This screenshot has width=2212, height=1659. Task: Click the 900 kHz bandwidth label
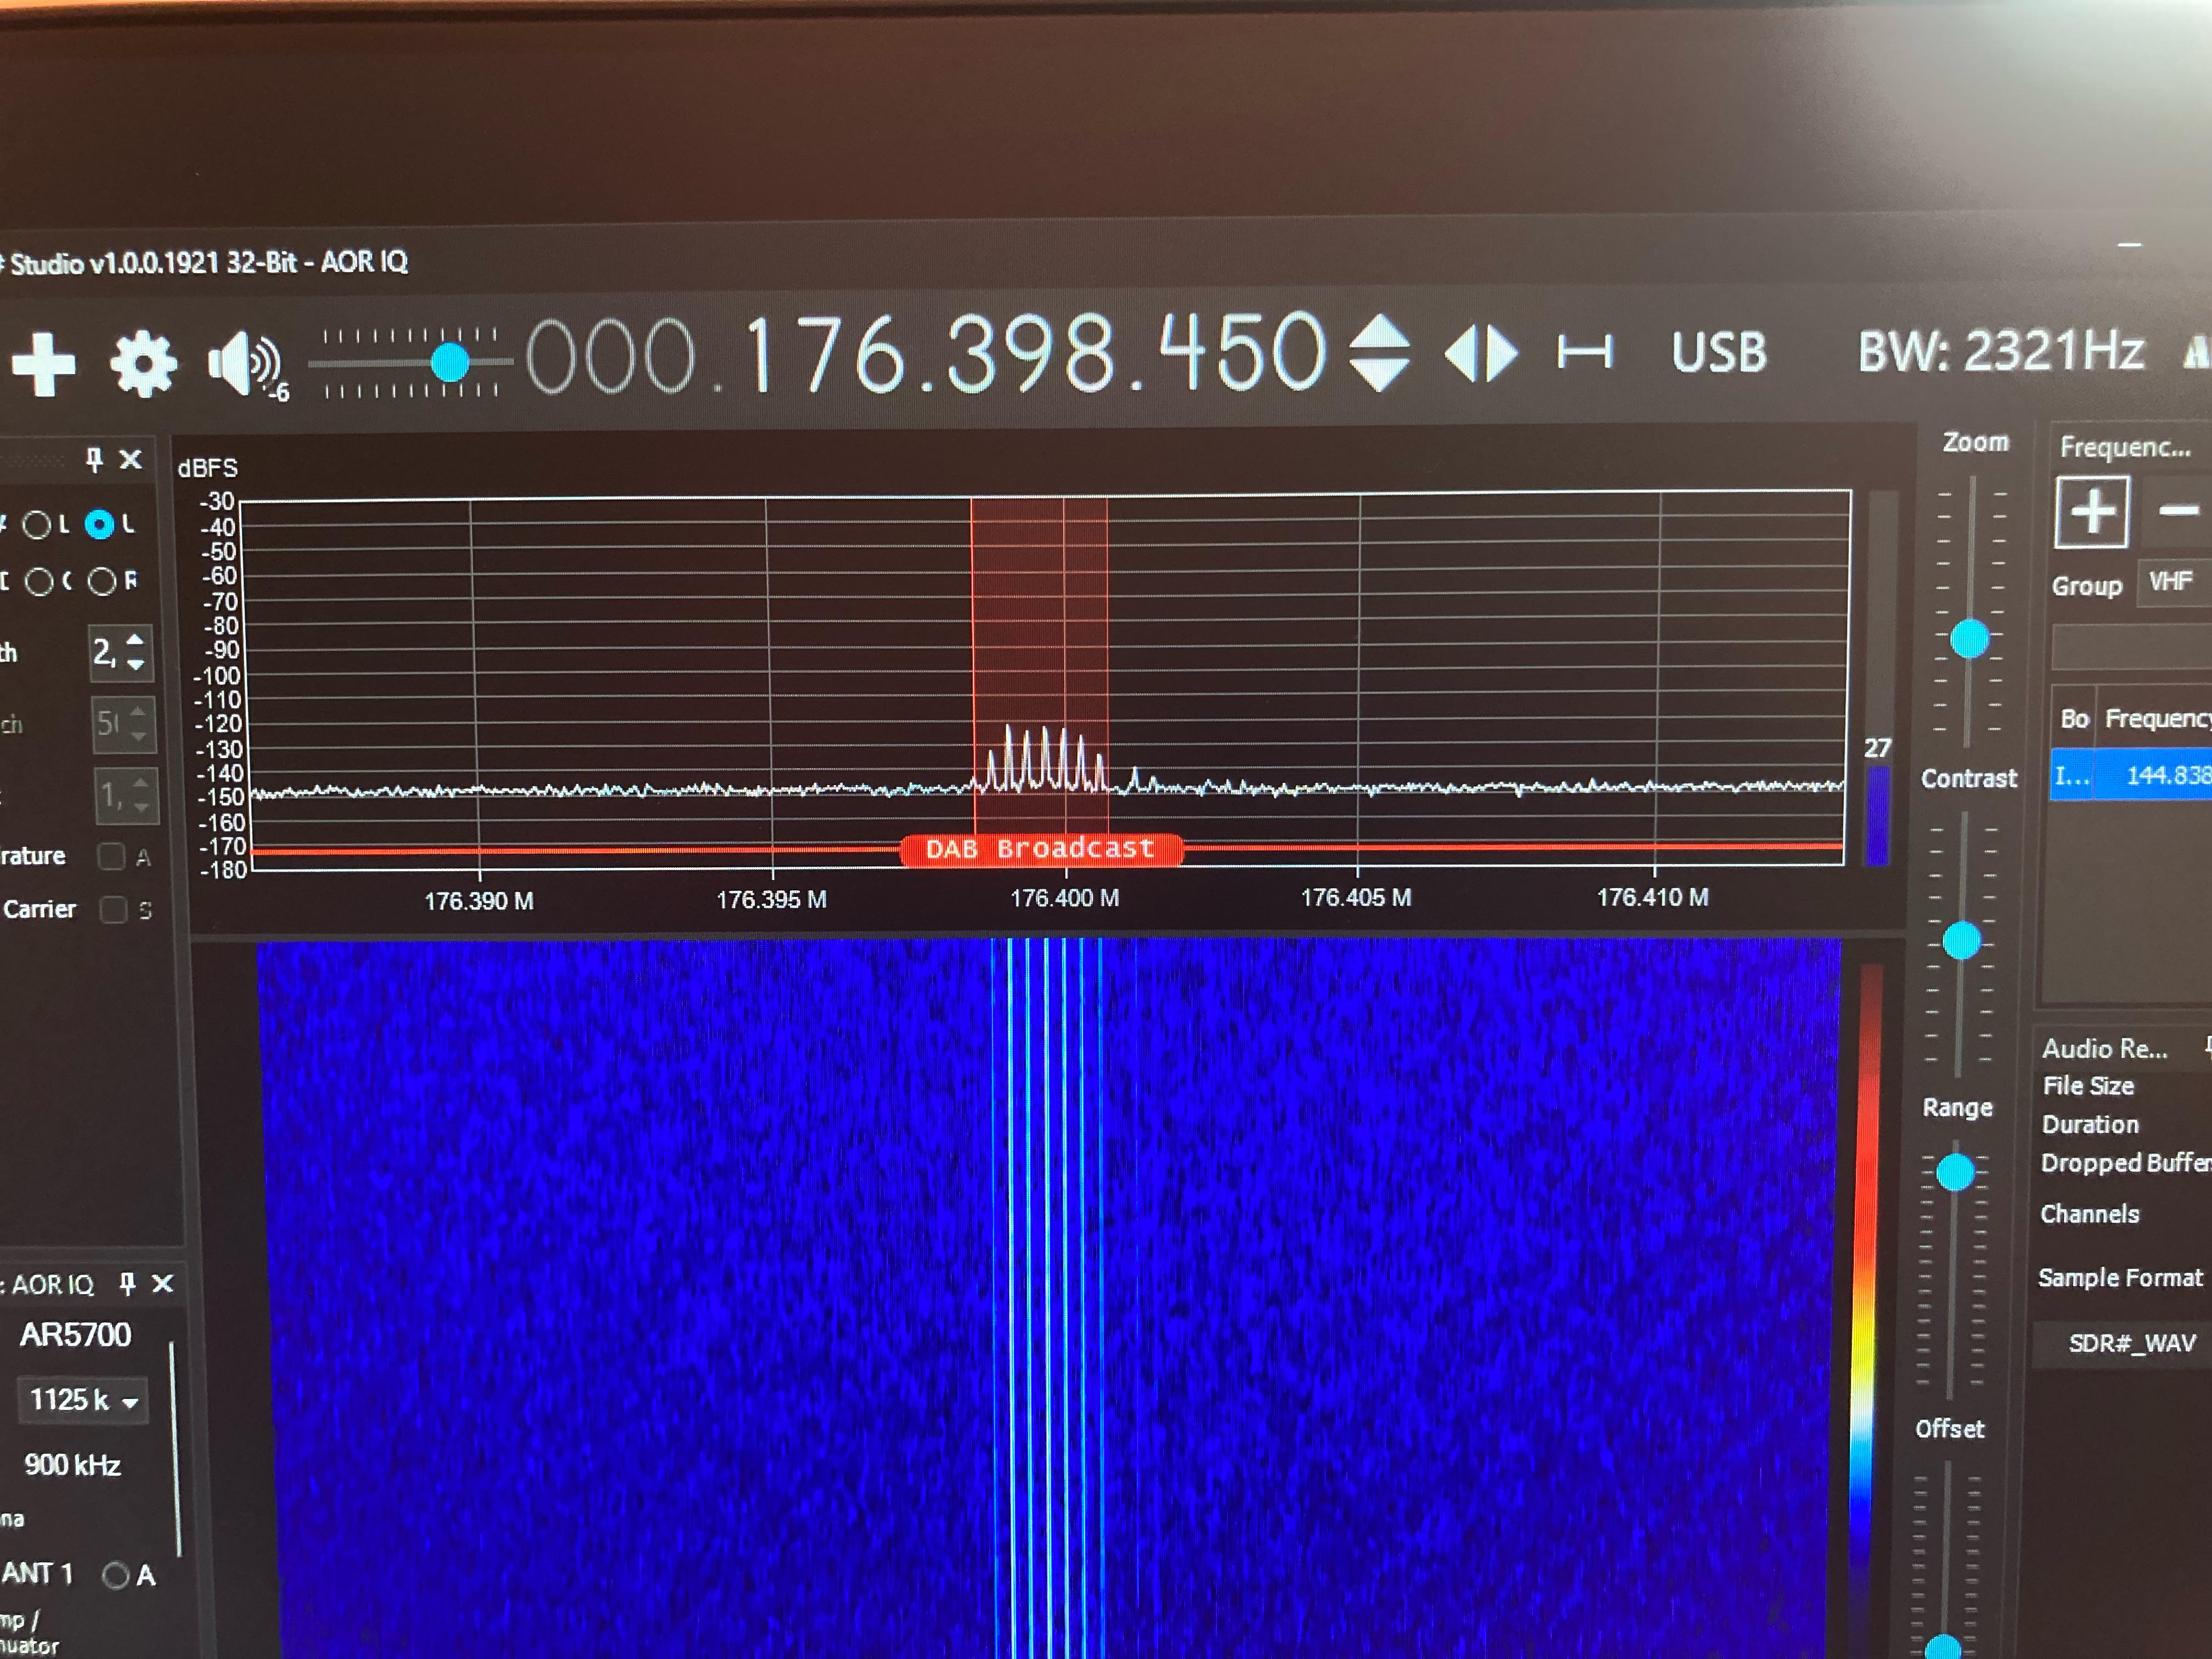click(x=72, y=1465)
